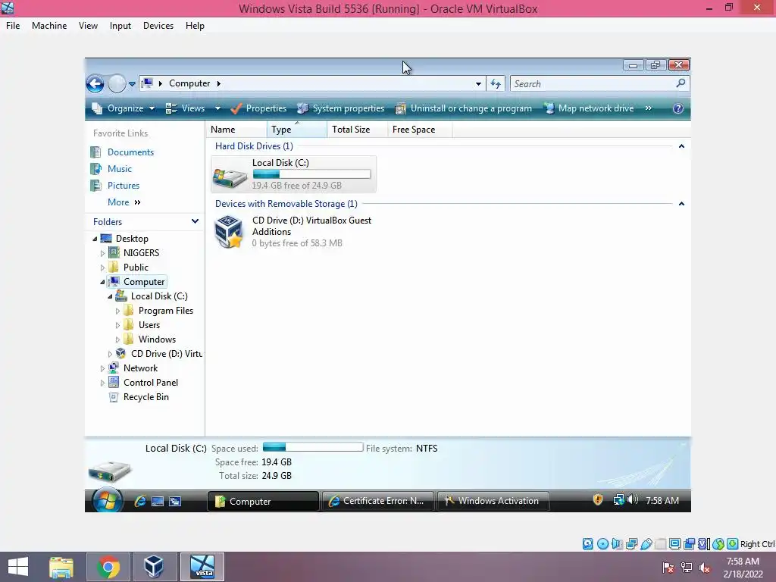Click Switch between windows Quick Launch icon
This screenshot has height=582, width=776.
tap(175, 501)
